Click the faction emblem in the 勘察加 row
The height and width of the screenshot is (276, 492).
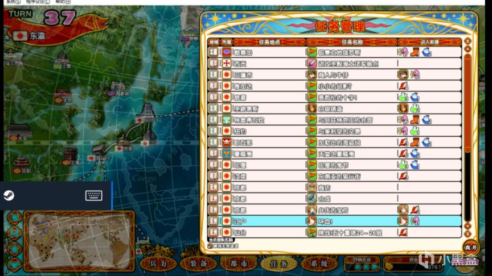tap(227, 52)
